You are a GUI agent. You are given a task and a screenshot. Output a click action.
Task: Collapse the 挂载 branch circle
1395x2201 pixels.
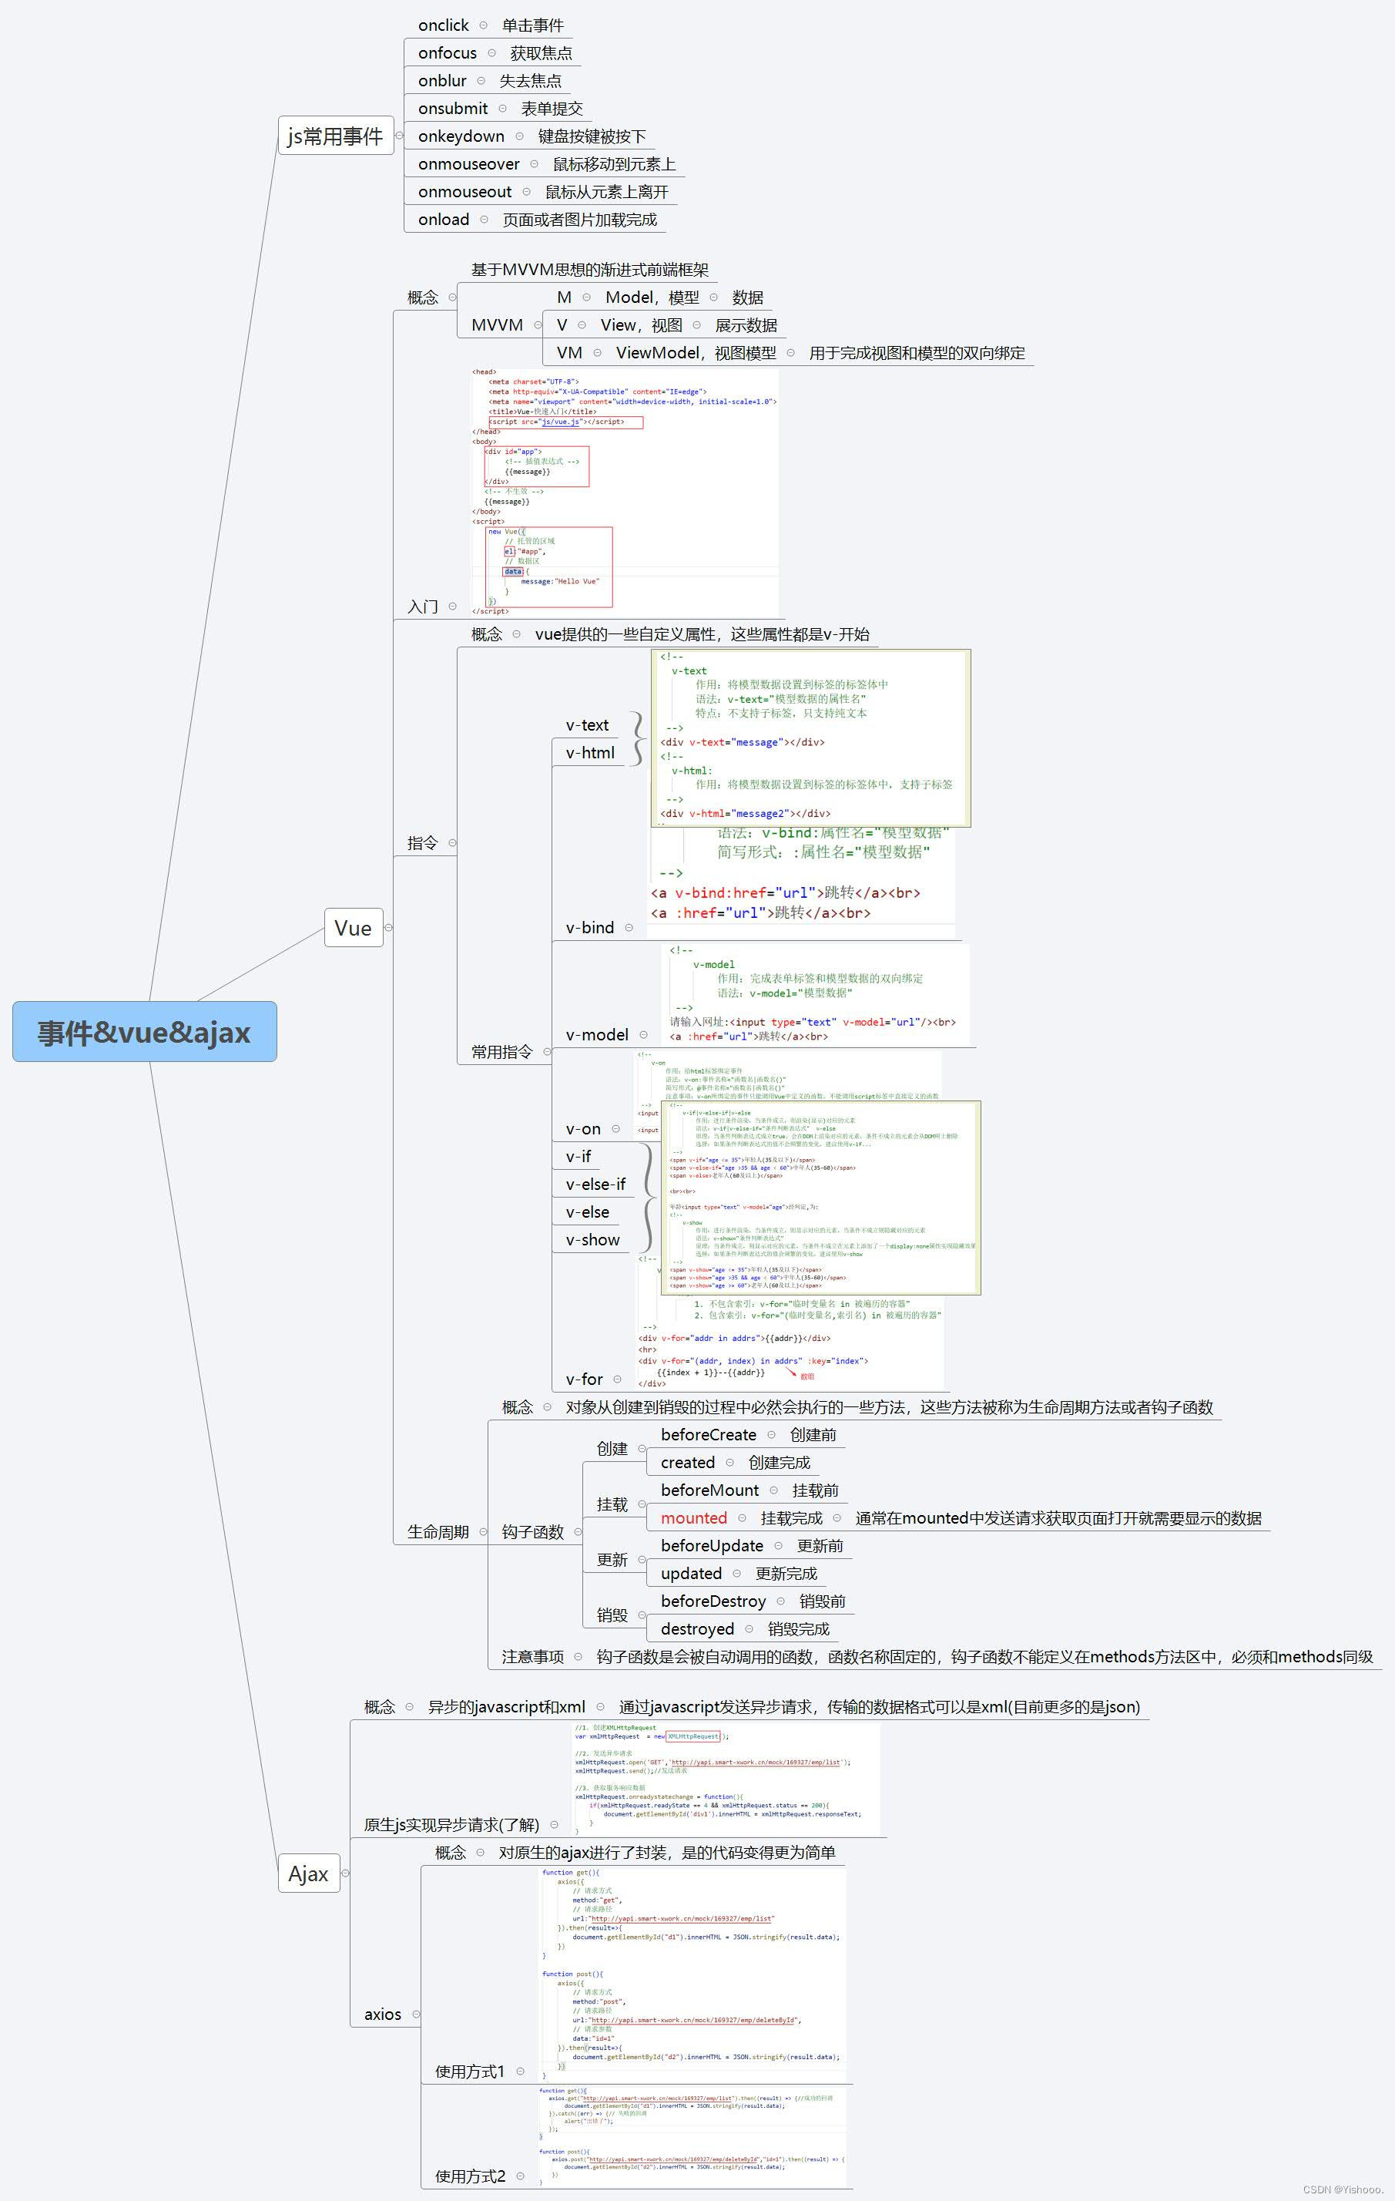(x=642, y=1504)
